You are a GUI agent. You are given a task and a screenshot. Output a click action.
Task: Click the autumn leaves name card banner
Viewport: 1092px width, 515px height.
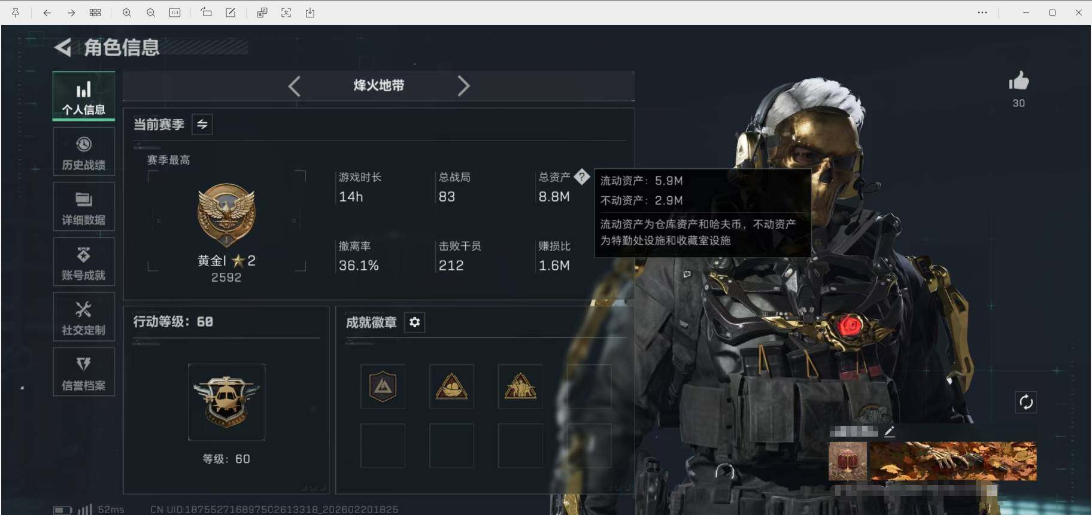[x=953, y=461]
